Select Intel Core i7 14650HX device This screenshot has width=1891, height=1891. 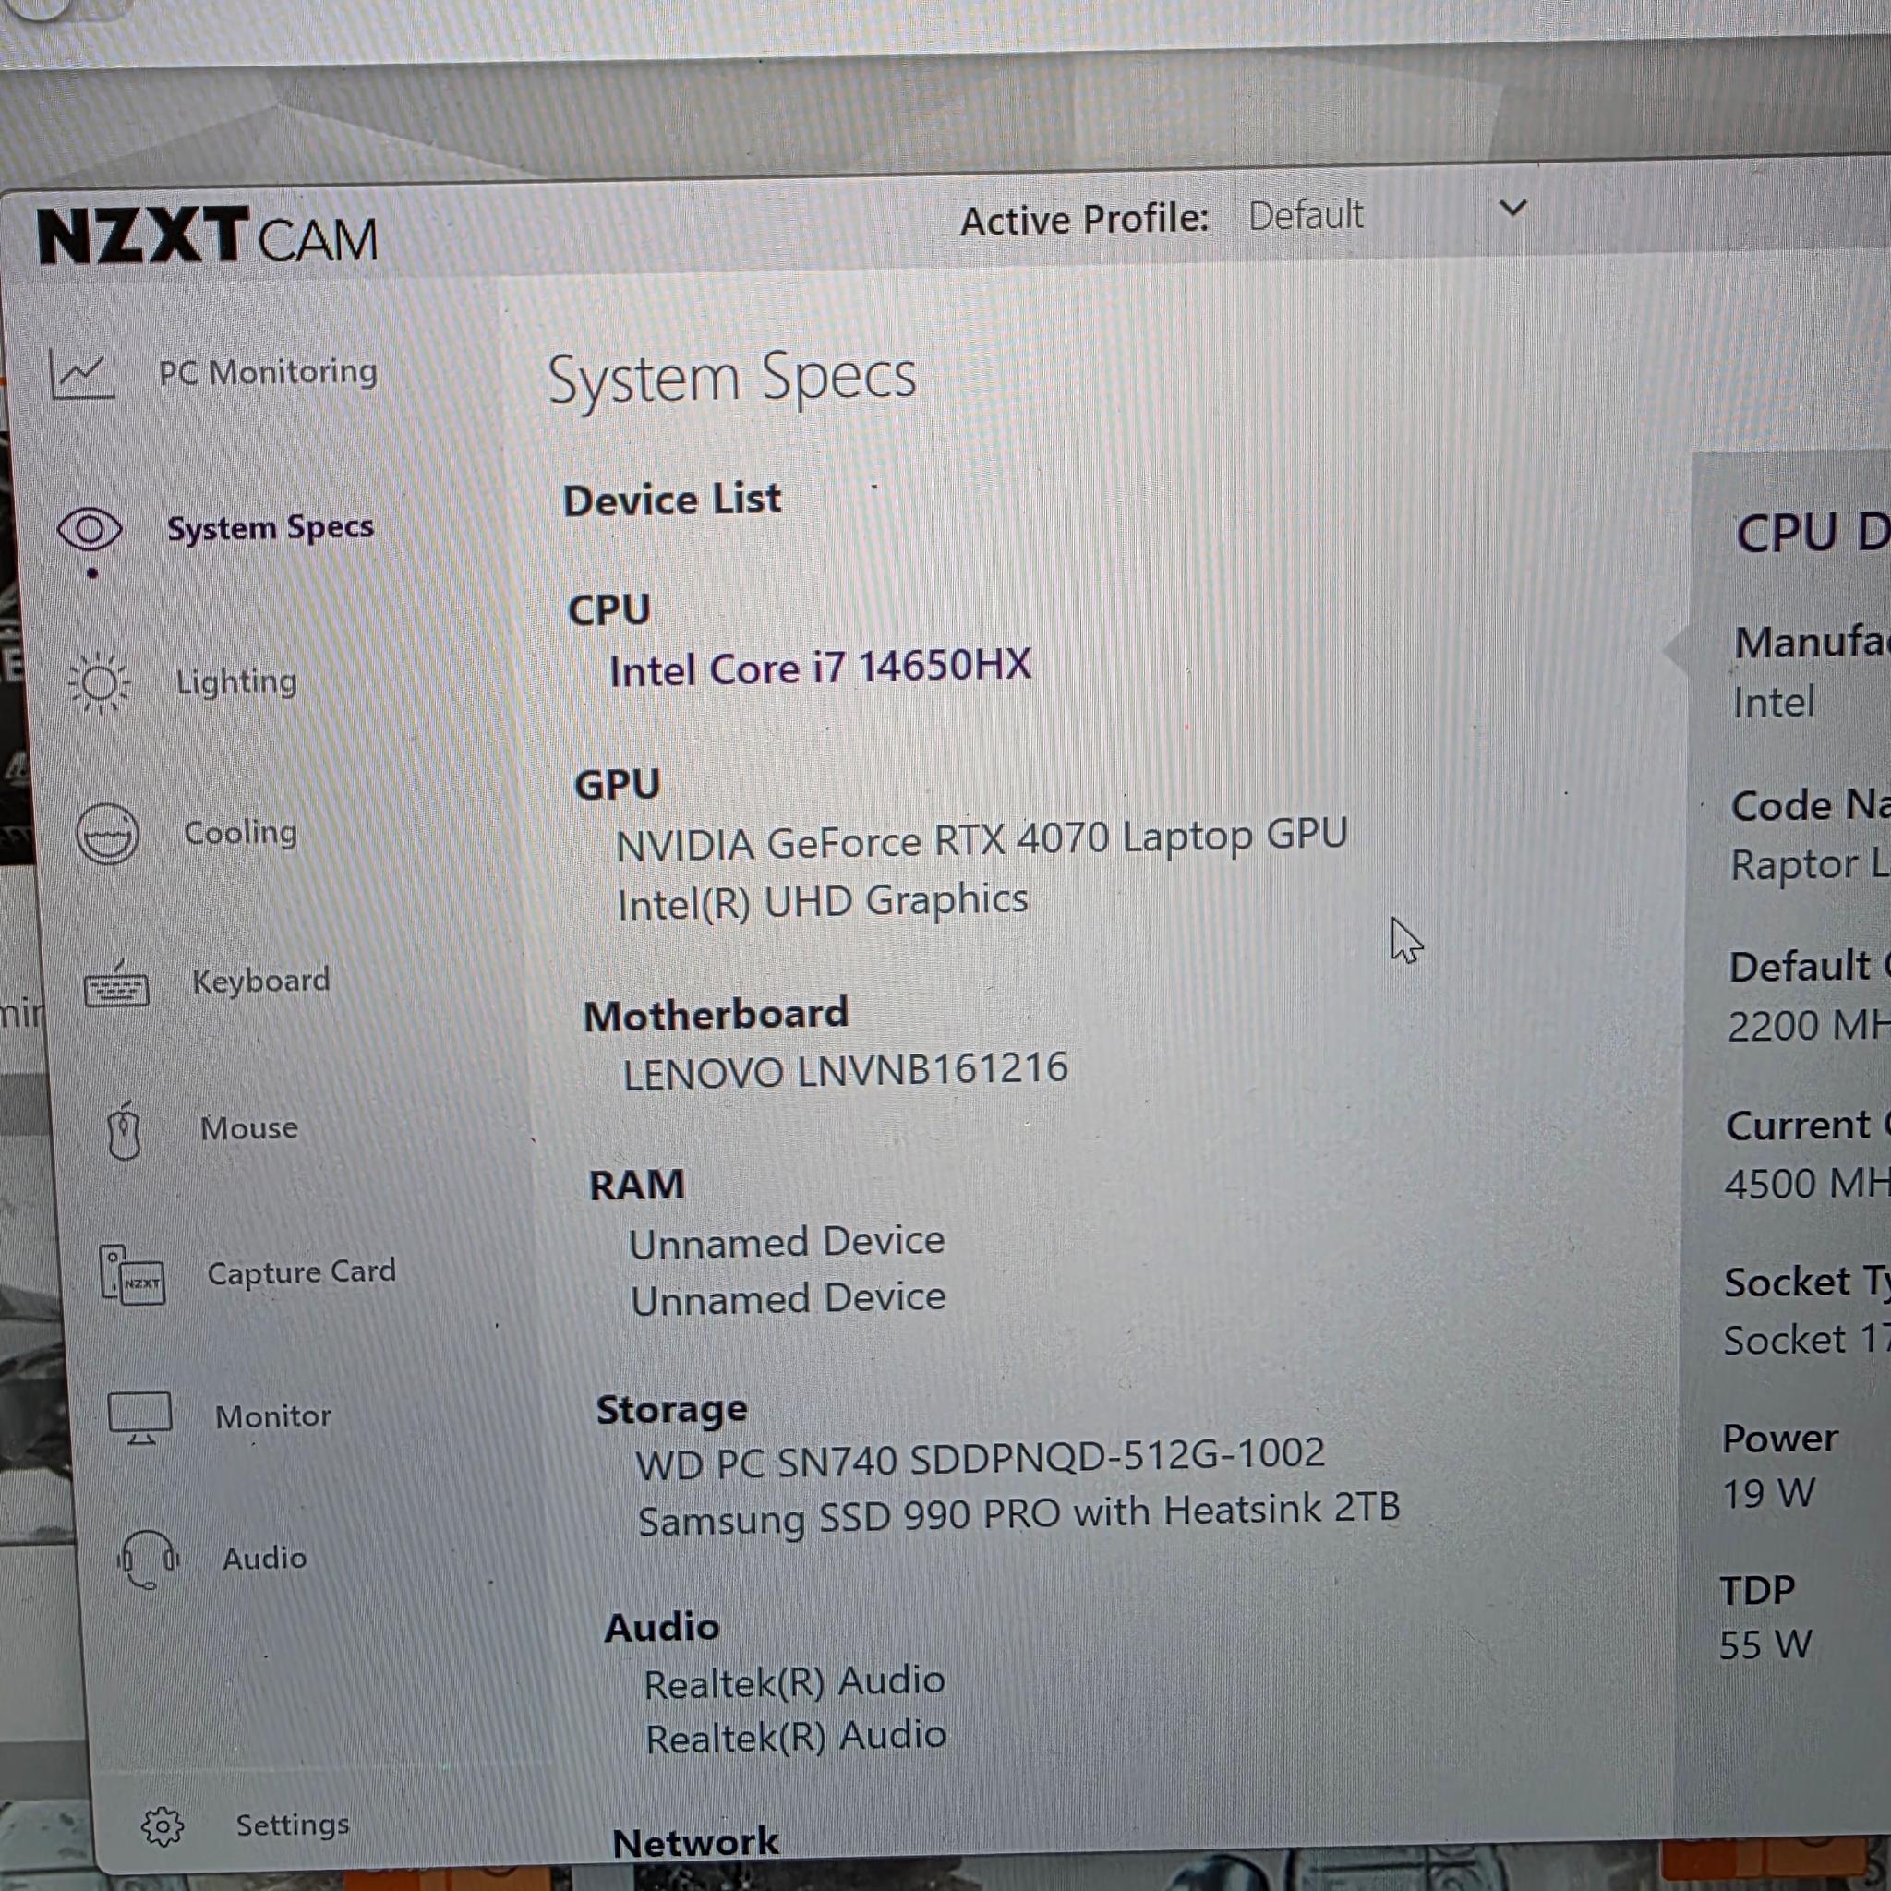819,668
